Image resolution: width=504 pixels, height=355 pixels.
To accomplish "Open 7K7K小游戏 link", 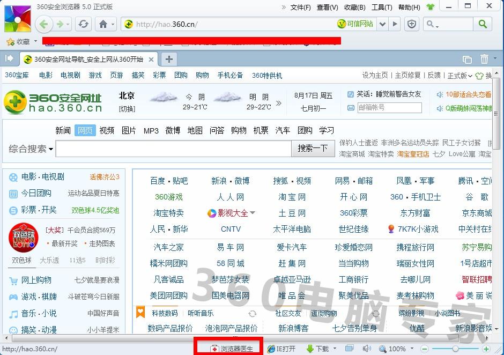I will tap(418, 230).
